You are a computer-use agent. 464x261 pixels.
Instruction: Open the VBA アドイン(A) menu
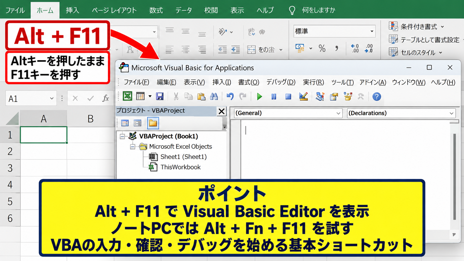[x=373, y=82]
